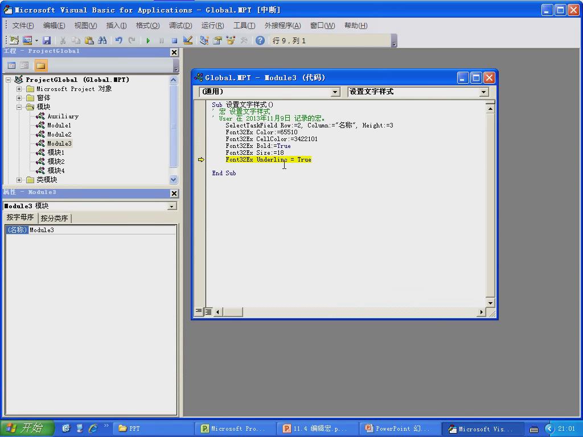Run the macro with the green play icon

(149, 40)
